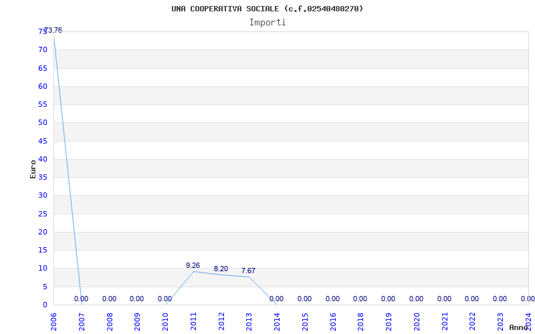
Task: Select the 2024 year label
Action: click(528, 321)
